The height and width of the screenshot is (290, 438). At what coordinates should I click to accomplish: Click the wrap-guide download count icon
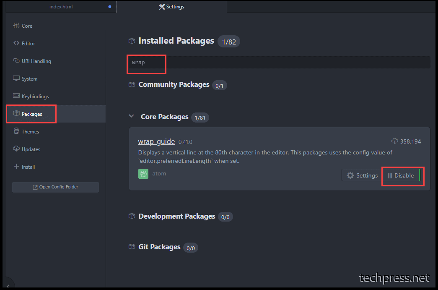pyautogui.click(x=395, y=141)
